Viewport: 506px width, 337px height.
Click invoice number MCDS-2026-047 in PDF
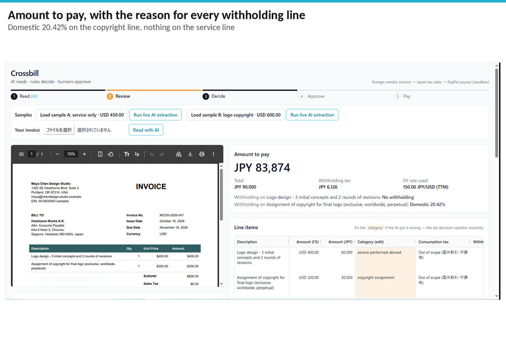(171, 215)
